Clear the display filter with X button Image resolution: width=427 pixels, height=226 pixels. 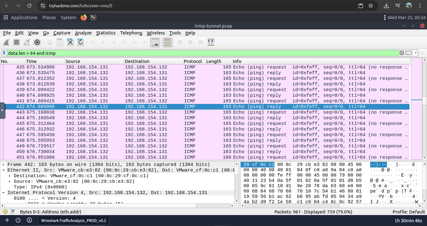pos(402,53)
